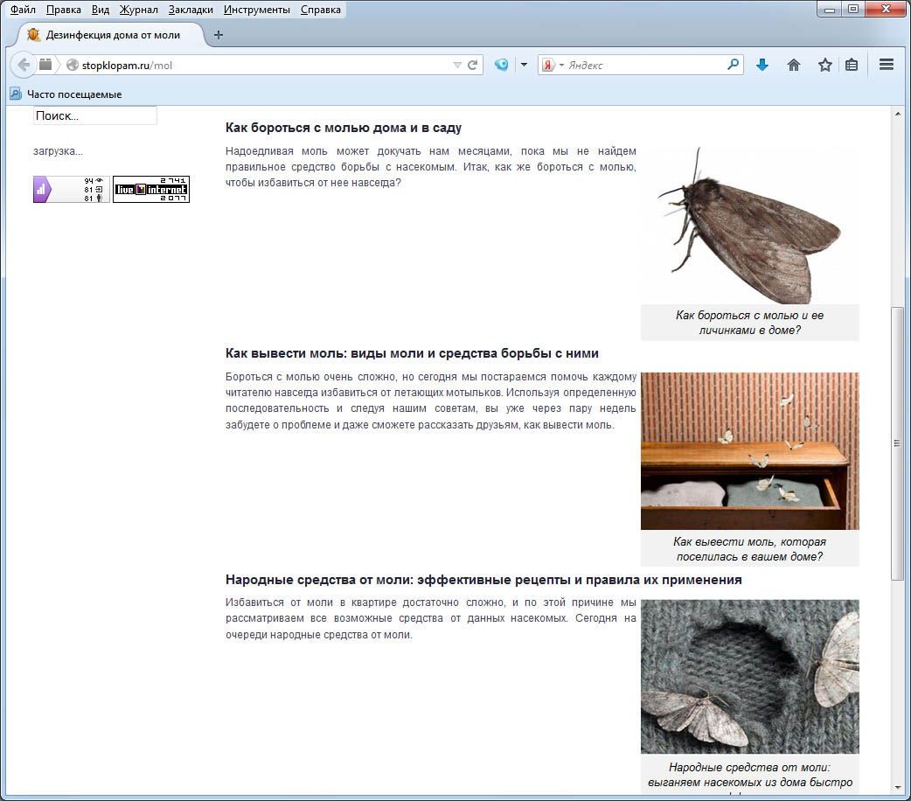Click the 'Поиск...' site search field
Viewport: 911px width, 801px height.
pyautogui.click(x=94, y=115)
